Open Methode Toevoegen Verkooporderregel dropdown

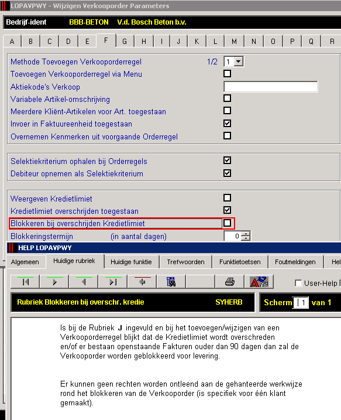(x=238, y=62)
